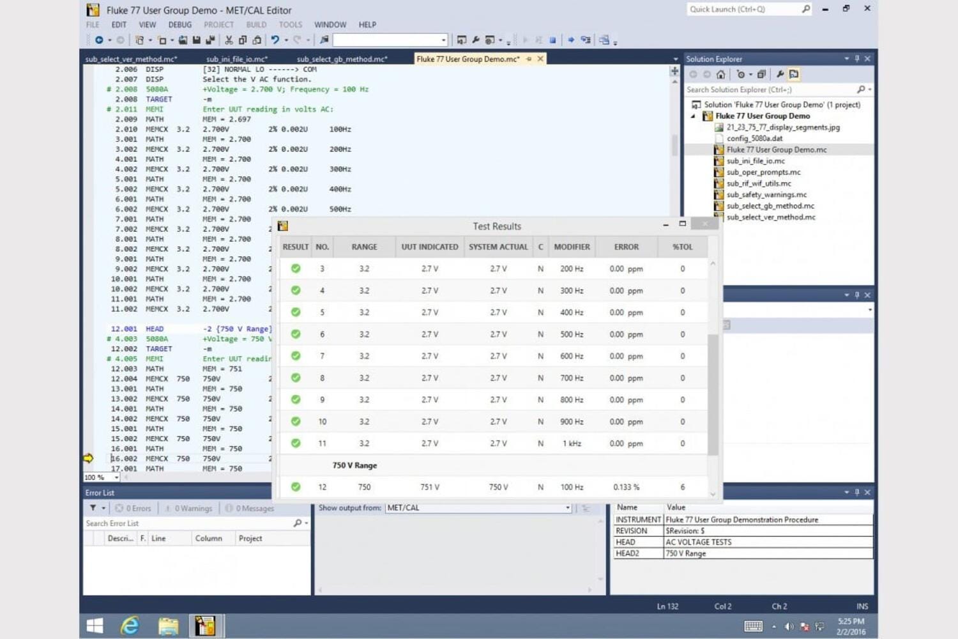Toggle the 0 Errors filter
Screen dimensions: 958x639
coord(133,508)
